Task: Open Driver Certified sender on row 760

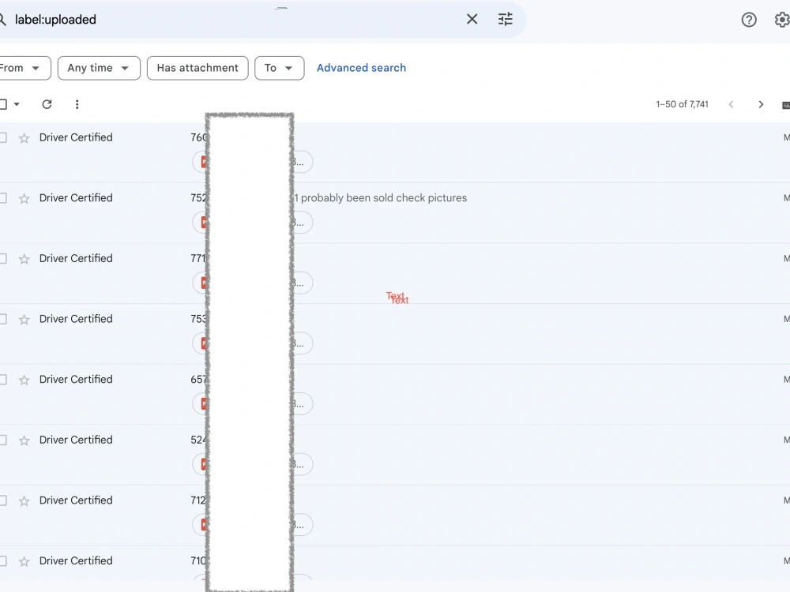Action: click(x=76, y=137)
